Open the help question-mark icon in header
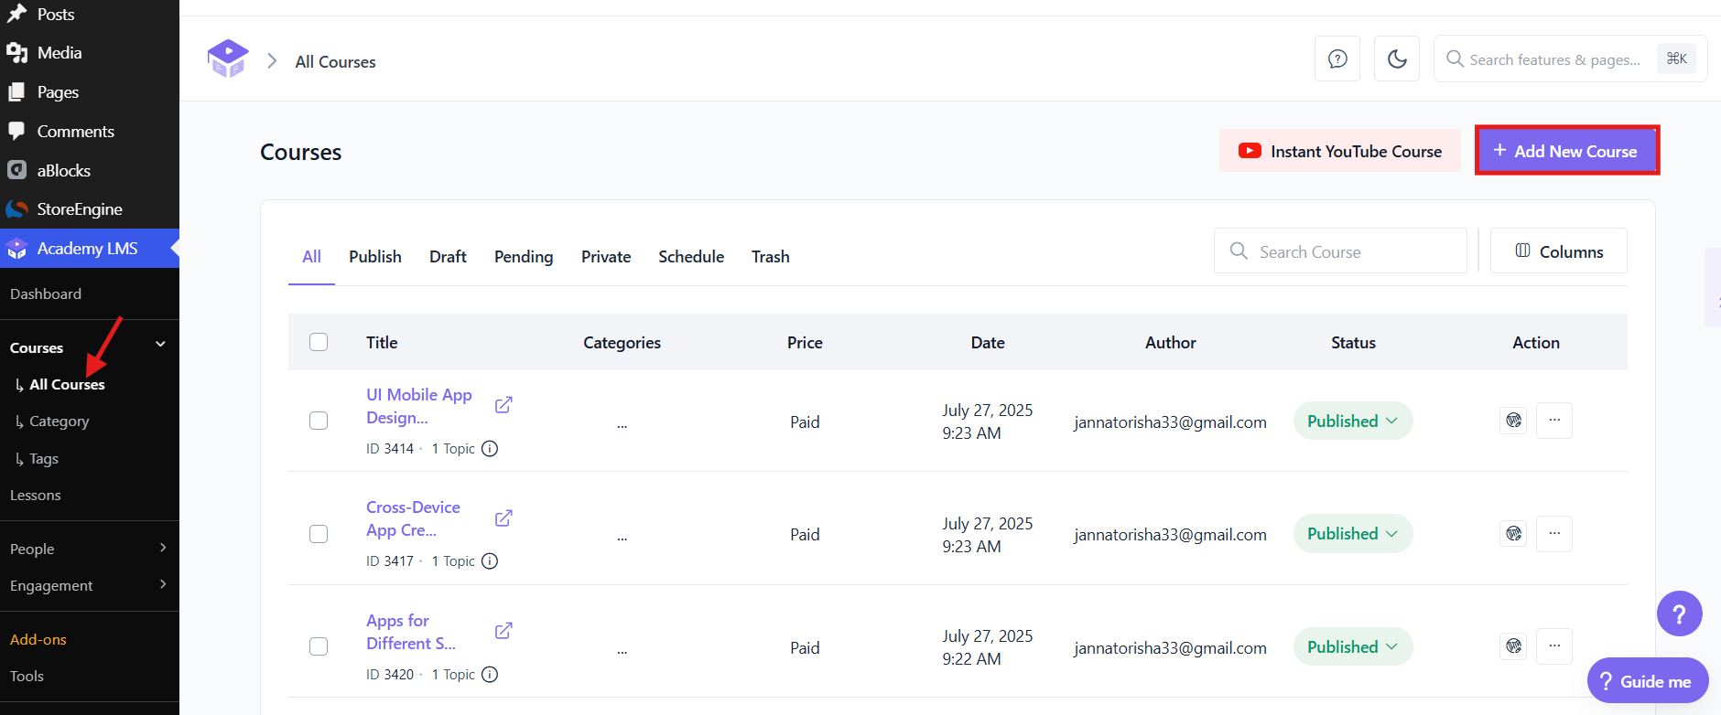The width and height of the screenshot is (1721, 715). [x=1337, y=59]
